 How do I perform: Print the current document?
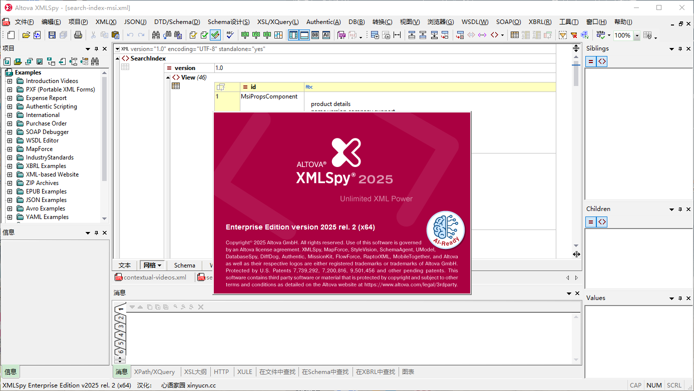pos(78,35)
